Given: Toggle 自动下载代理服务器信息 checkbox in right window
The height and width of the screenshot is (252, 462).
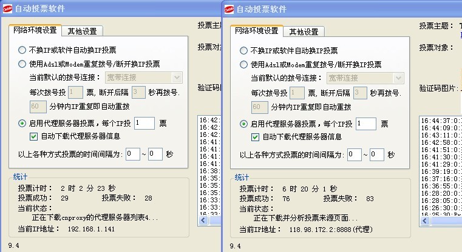Looking at the screenshot, I should tap(255, 137).
